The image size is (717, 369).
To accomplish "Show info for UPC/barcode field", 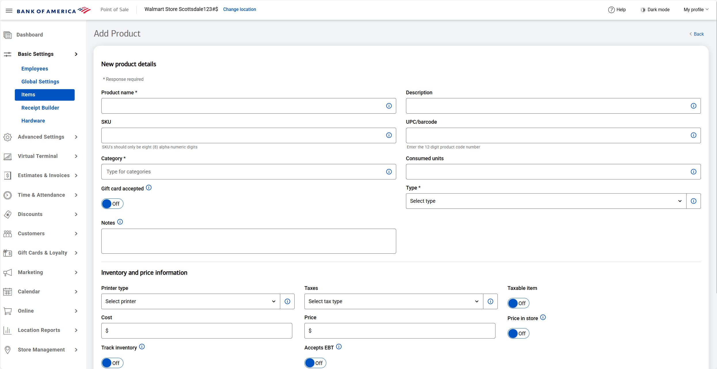I will click(x=694, y=135).
